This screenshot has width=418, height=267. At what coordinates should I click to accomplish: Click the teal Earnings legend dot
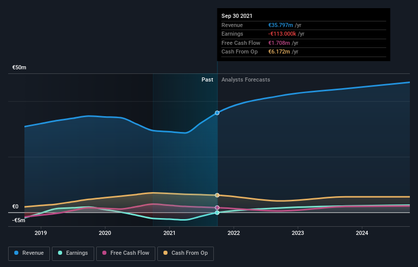coord(60,253)
